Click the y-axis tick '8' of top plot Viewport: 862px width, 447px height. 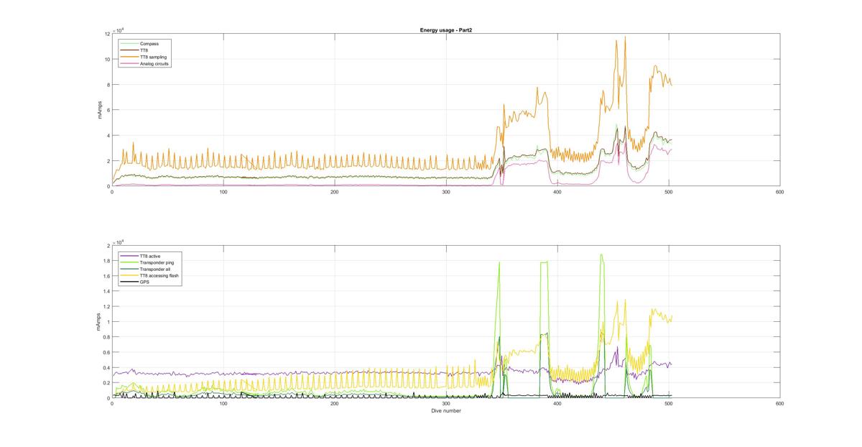(x=108, y=85)
